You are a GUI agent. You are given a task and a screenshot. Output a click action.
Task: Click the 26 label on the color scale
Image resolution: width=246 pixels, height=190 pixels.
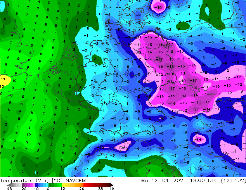(81, 188)
